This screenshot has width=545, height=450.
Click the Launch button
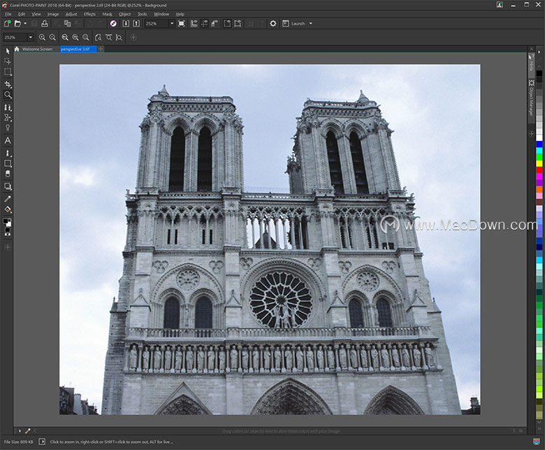294,24
